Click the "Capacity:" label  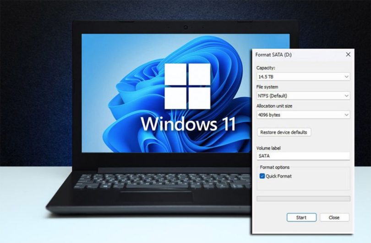tap(266, 68)
